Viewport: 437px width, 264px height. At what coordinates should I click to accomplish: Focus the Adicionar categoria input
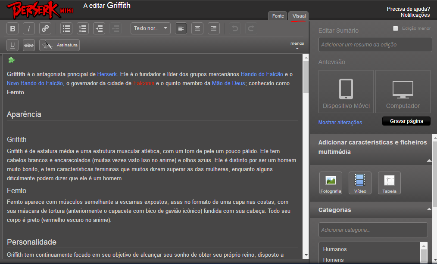[x=373, y=230]
